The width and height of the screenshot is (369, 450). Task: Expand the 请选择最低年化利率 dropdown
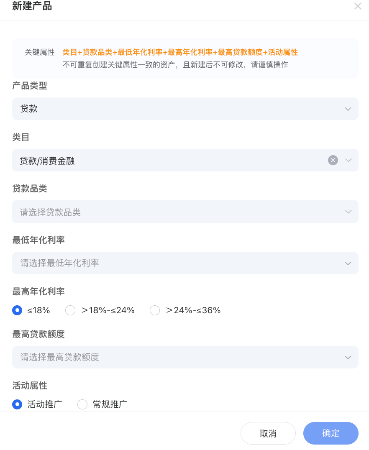click(x=176, y=263)
